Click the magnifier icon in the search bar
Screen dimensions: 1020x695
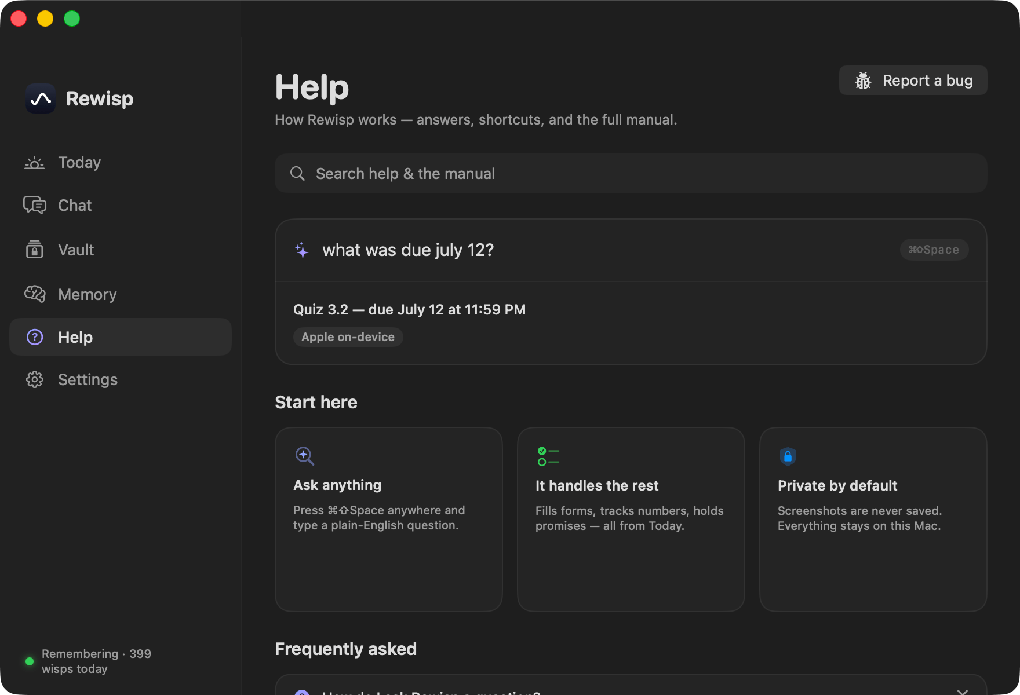pos(297,173)
